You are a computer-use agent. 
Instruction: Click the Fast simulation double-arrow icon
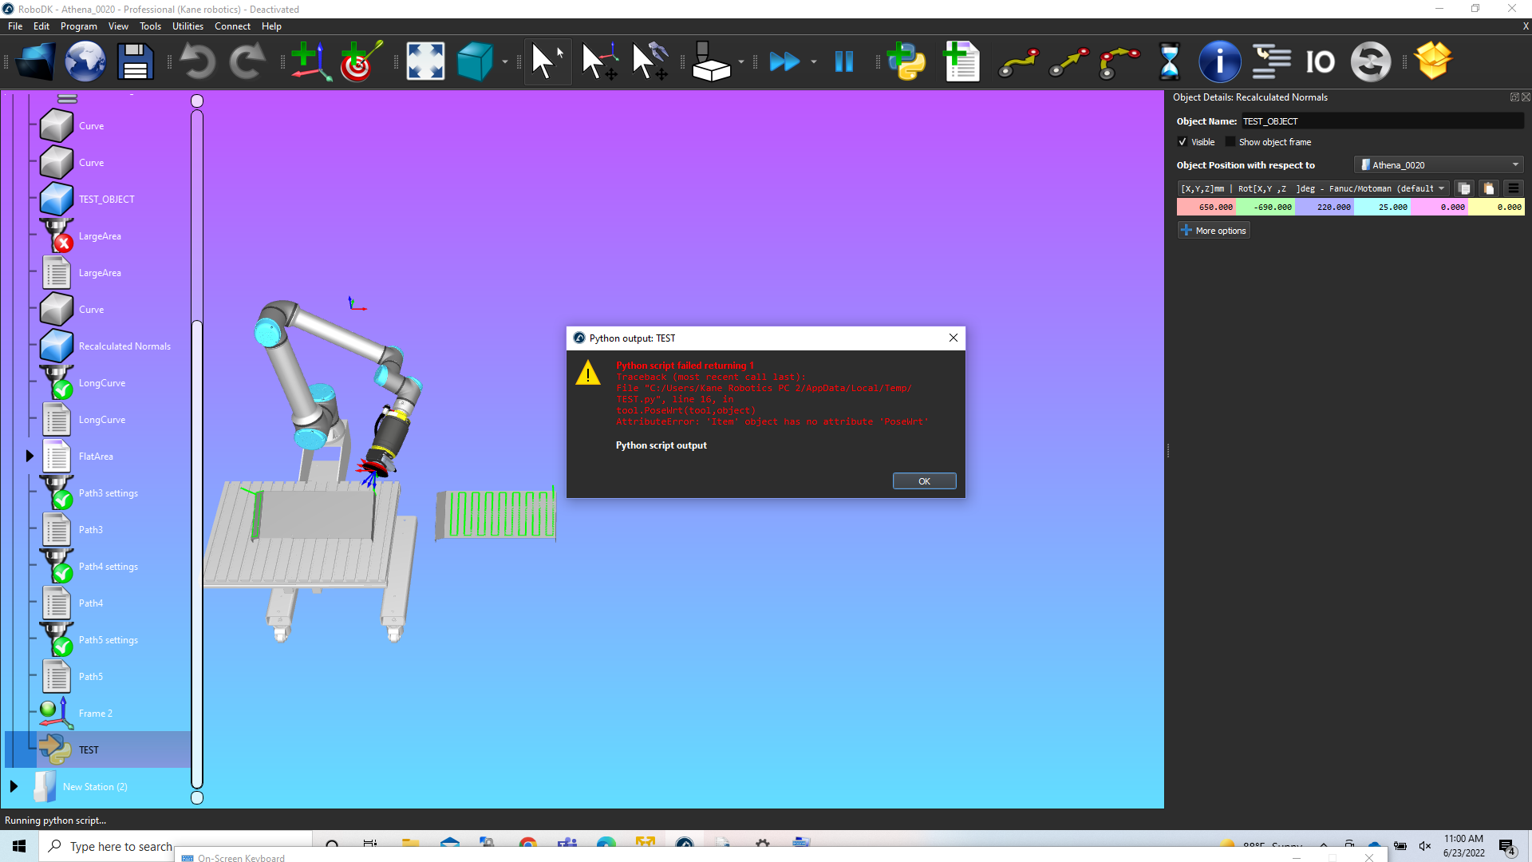pos(784,61)
